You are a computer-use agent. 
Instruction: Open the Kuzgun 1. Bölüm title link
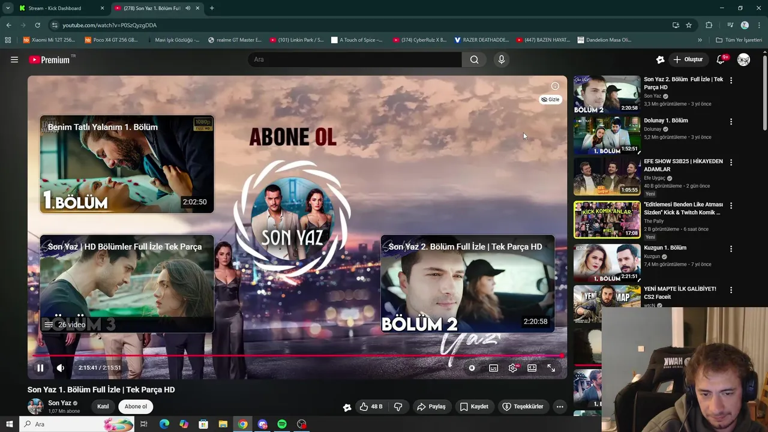point(665,248)
